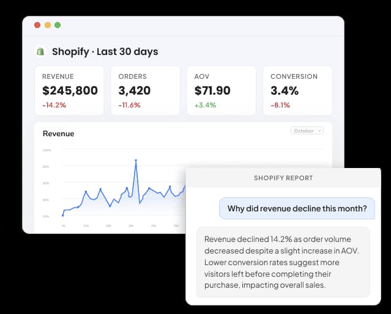Select the Revenue $245,800 card
Screen dimensions: 391x314
pos(69,90)
